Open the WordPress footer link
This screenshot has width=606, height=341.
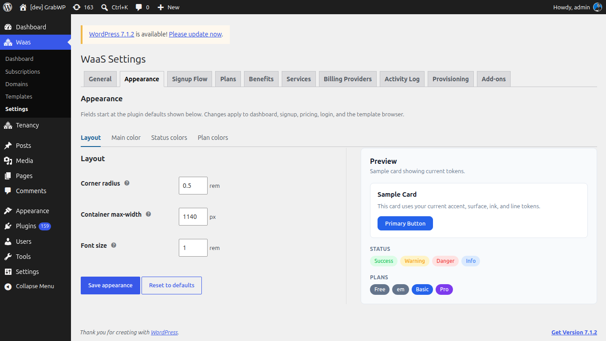(164, 332)
